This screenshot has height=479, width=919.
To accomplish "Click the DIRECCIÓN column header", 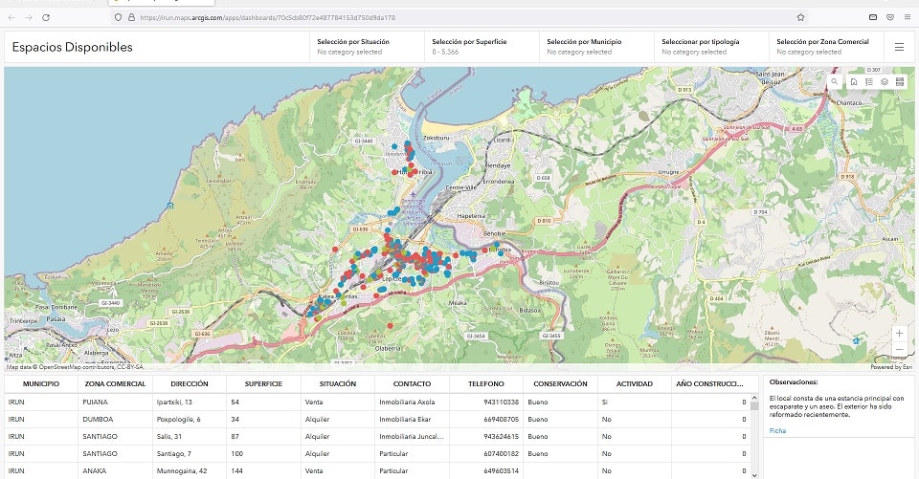I will click(190, 384).
